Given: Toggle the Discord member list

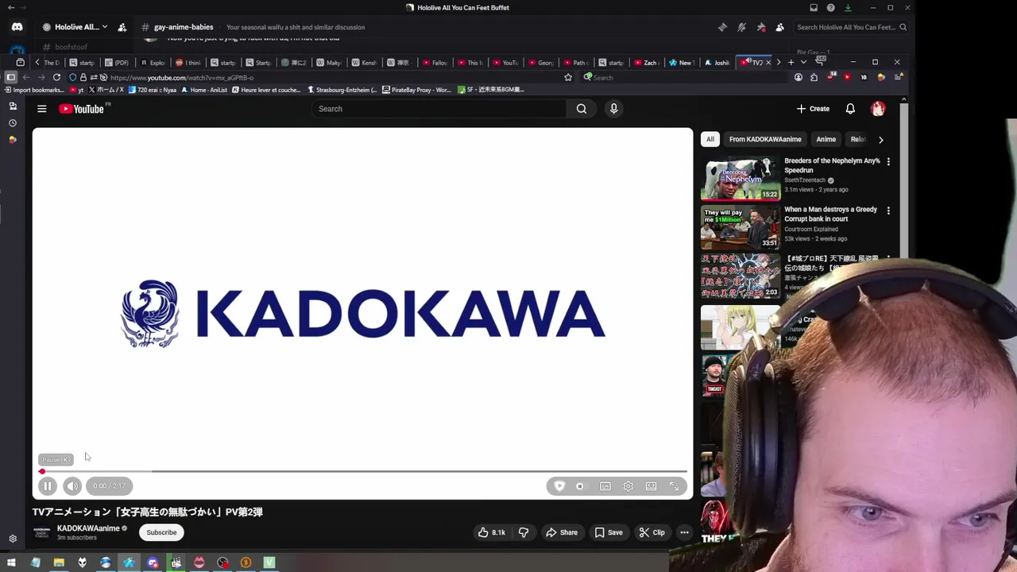Looking at the screenshot, I should (x=779, y=27).
